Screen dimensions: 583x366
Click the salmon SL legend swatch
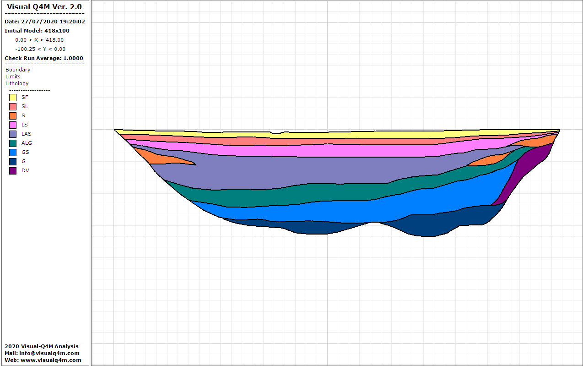(13, 106)
